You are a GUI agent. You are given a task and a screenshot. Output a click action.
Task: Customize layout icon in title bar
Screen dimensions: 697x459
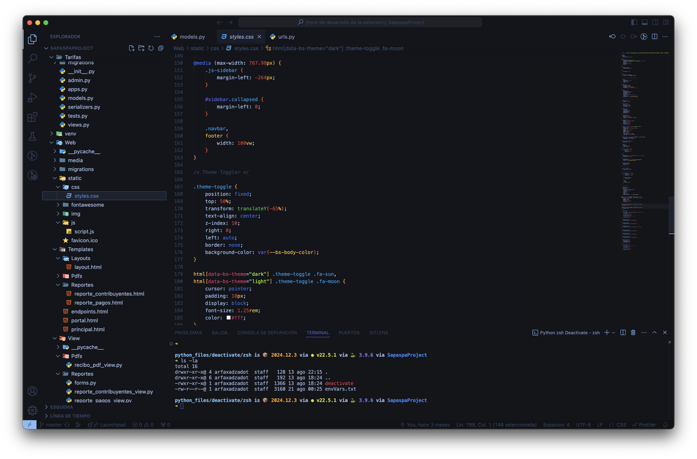(x=666, y=22)
